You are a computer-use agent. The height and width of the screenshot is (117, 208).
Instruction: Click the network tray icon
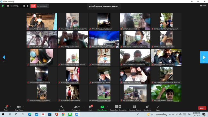177,114
